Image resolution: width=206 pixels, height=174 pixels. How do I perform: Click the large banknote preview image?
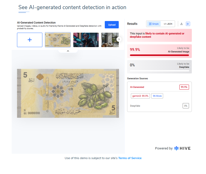(68, 93)
